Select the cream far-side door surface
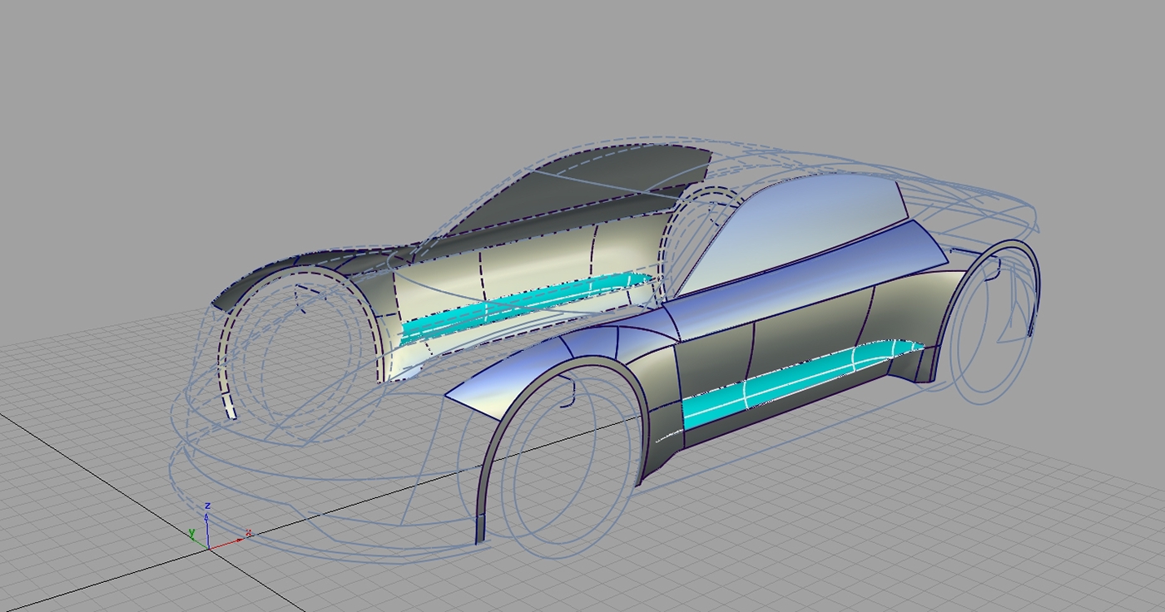The height and width of the screenshot is (612, 1165). click(516, 266)
